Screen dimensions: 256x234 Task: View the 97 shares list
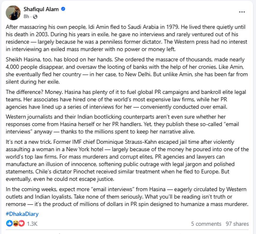(x=237, y=224)
